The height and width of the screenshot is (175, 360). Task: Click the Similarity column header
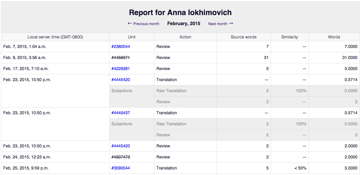(x=289, y=37)
